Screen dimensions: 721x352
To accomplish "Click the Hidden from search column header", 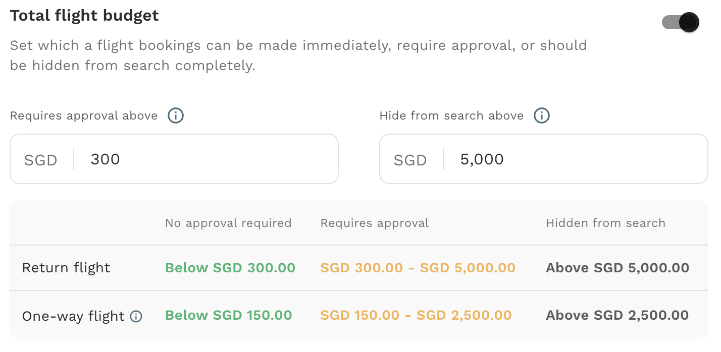I will coord(605,223).
